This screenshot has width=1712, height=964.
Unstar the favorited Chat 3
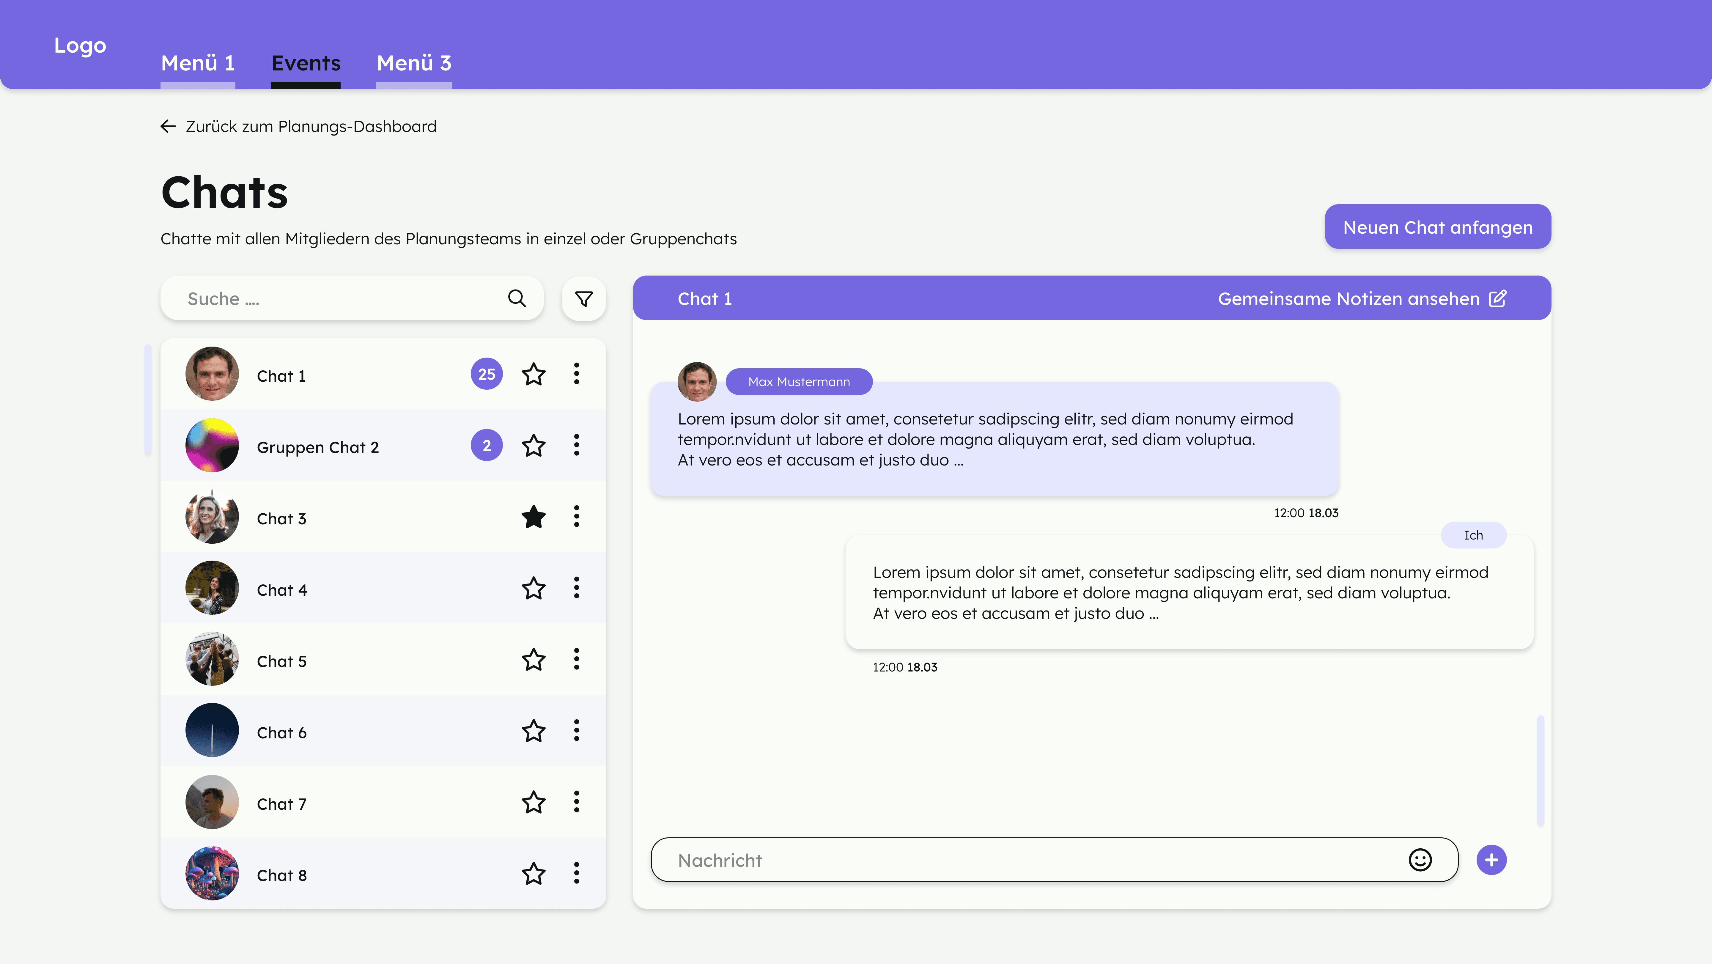click(x=534, y=517)
